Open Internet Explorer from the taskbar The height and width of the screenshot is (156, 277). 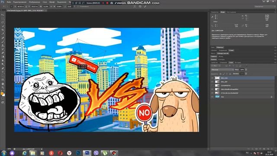click(24, 153)
